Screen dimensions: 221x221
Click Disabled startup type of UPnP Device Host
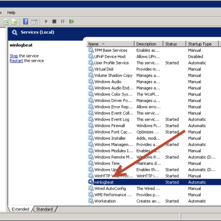pos(195,57)
